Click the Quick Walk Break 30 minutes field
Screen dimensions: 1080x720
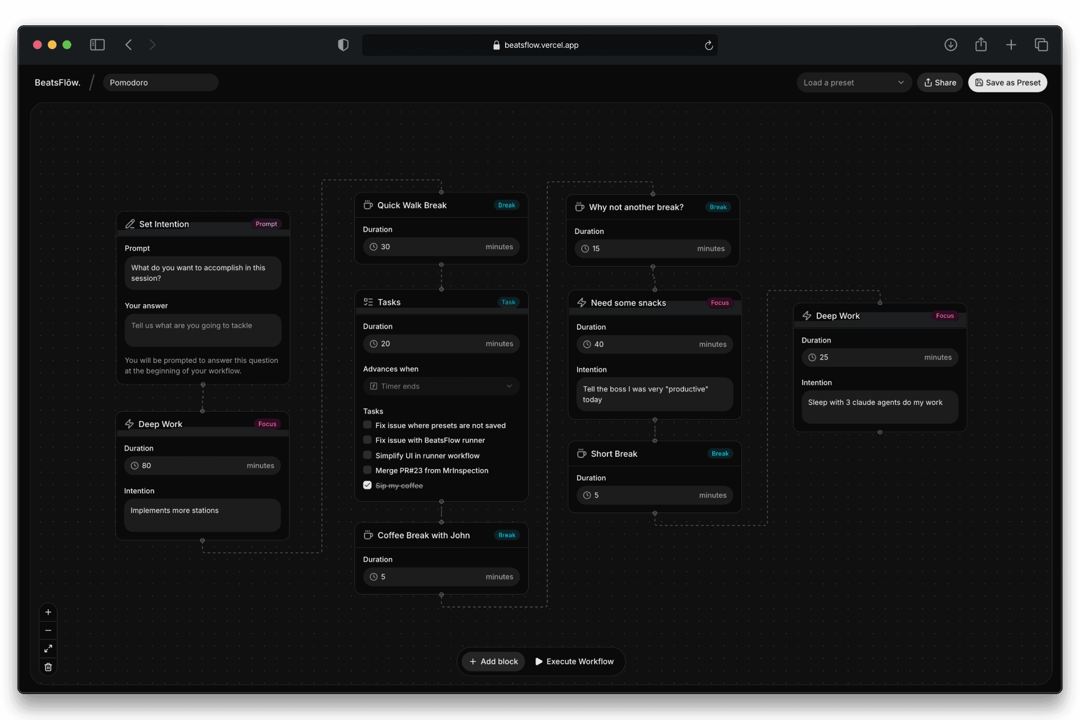[441, 247]
